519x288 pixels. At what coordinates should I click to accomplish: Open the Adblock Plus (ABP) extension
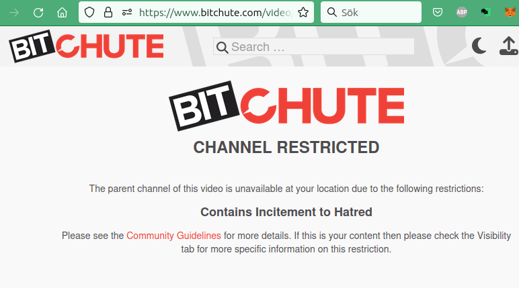[462, 13]
